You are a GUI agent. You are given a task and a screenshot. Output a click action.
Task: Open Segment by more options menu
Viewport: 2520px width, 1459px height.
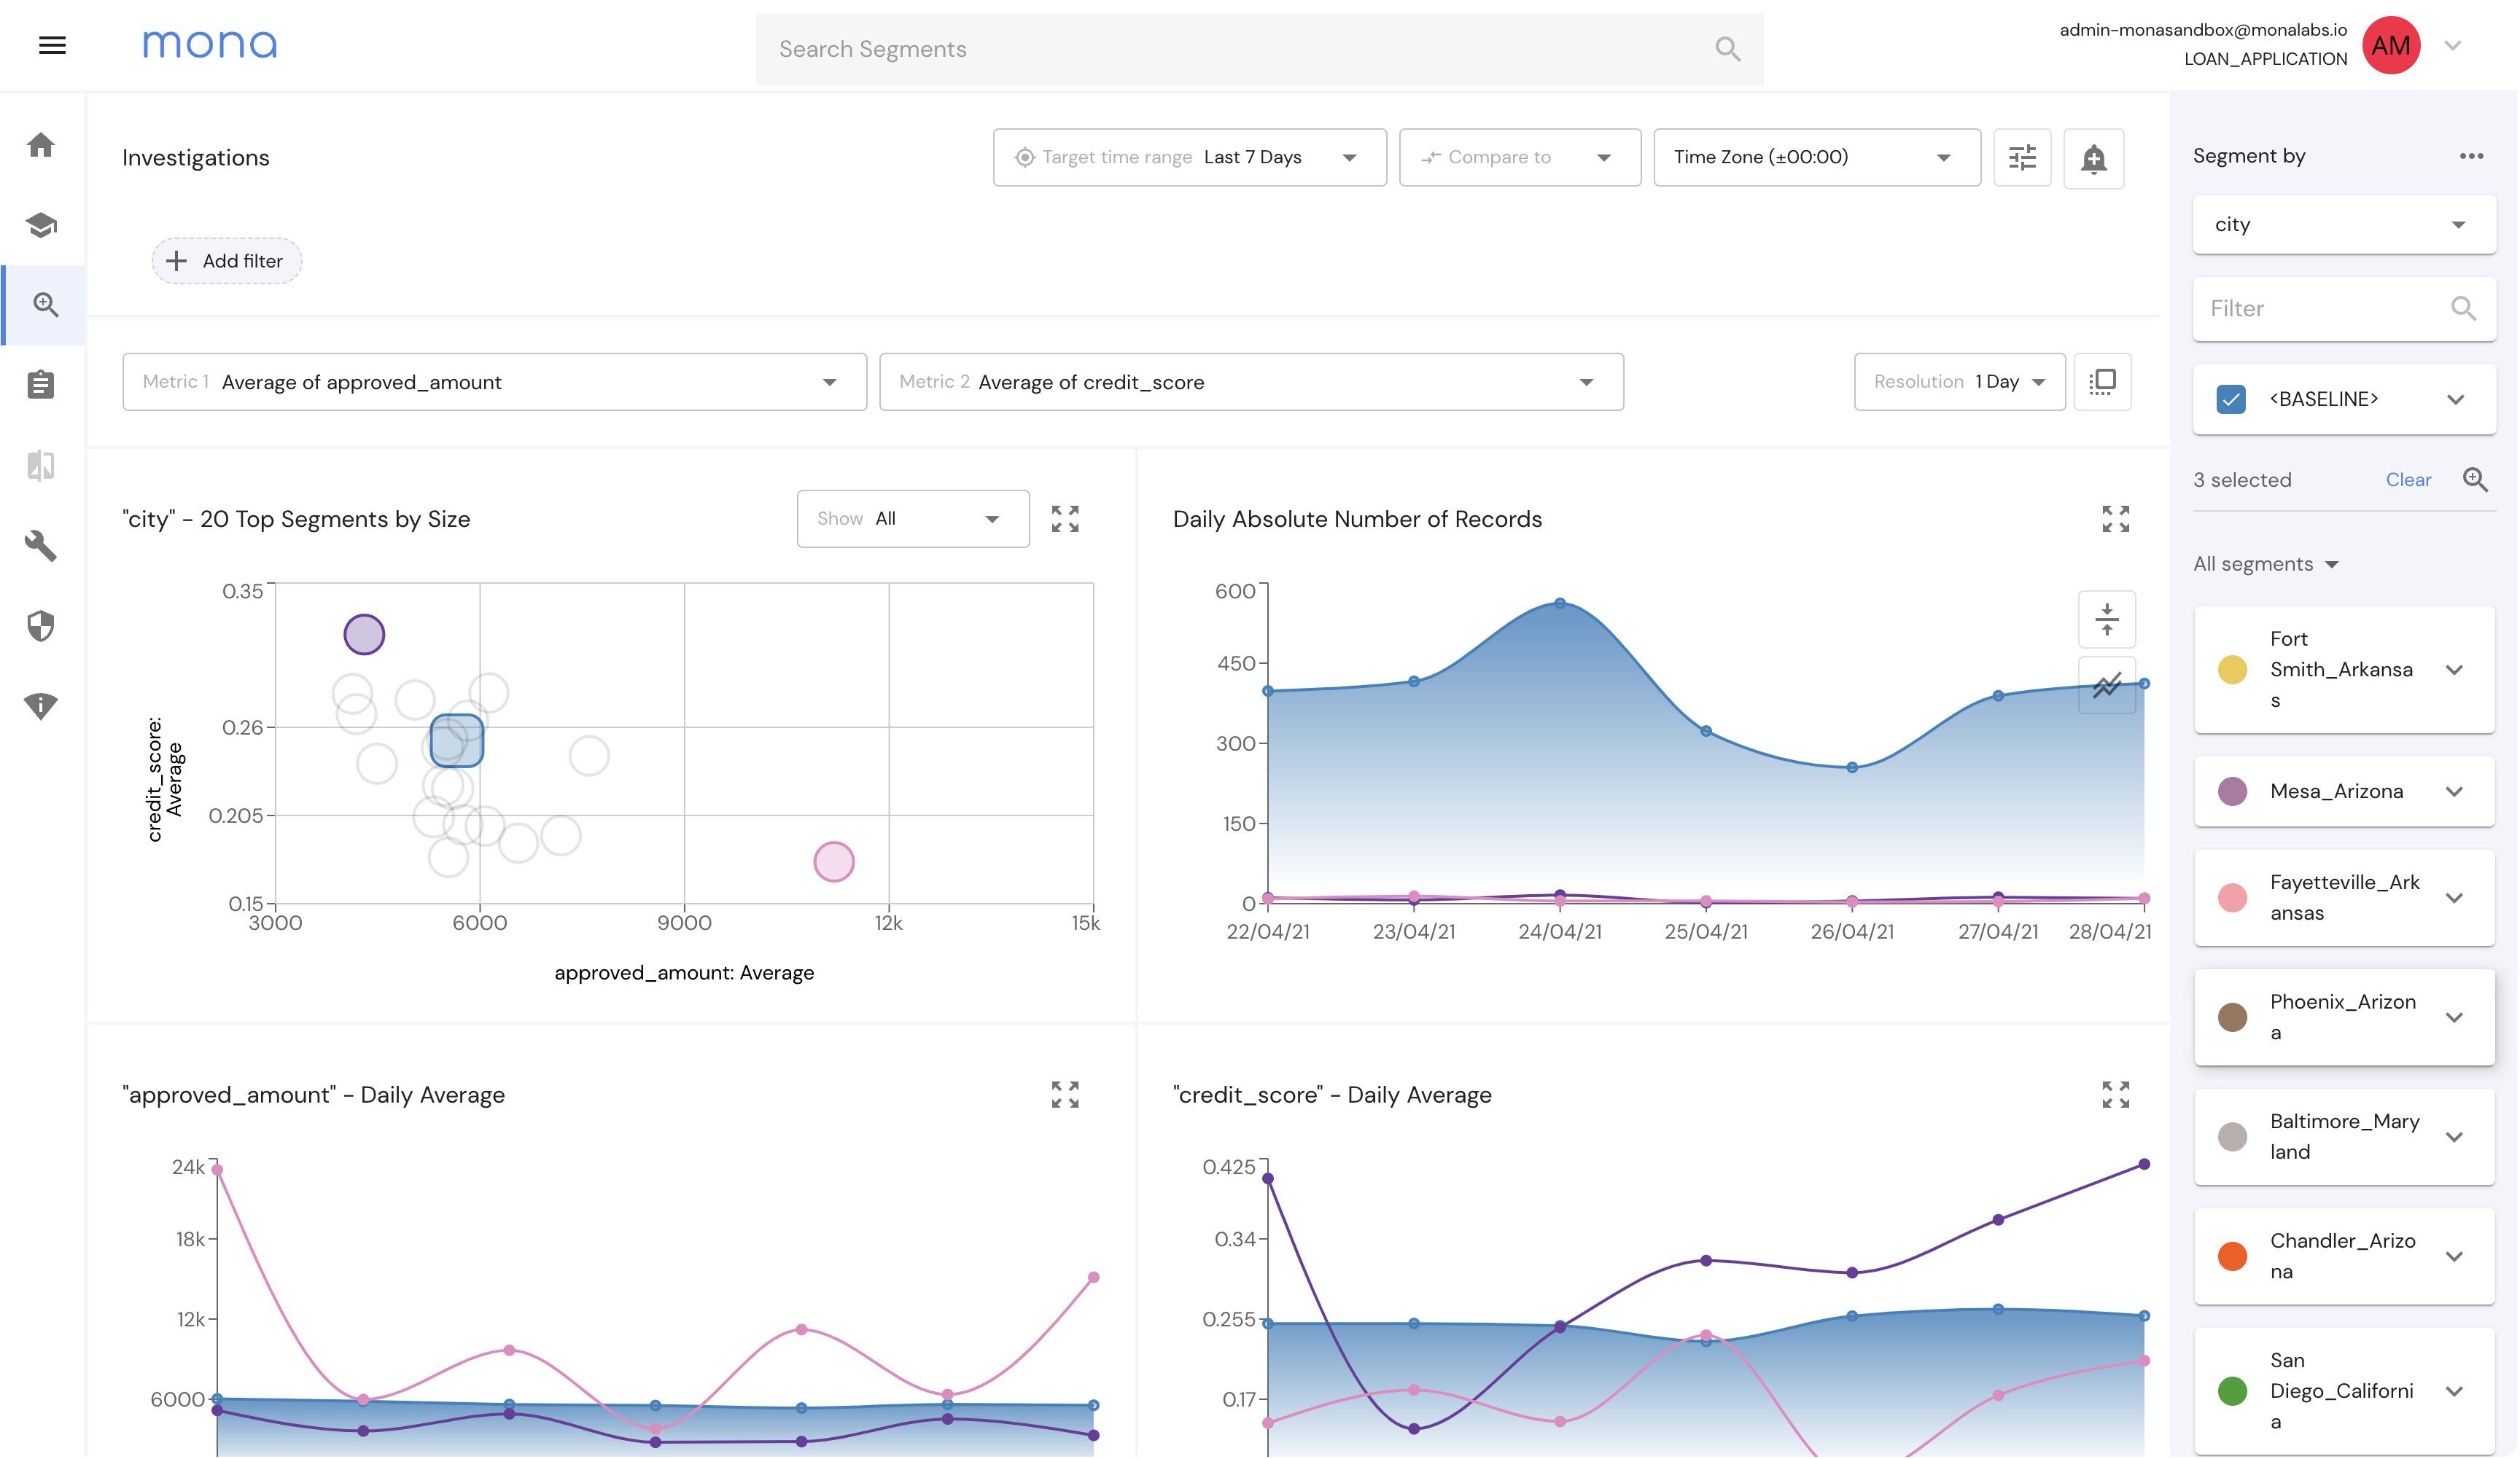[x=2473, y=156]
